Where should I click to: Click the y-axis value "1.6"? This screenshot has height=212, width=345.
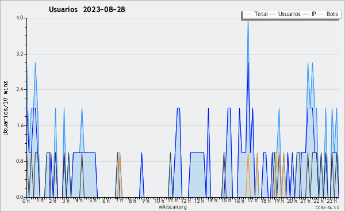(x=20, y=125)
